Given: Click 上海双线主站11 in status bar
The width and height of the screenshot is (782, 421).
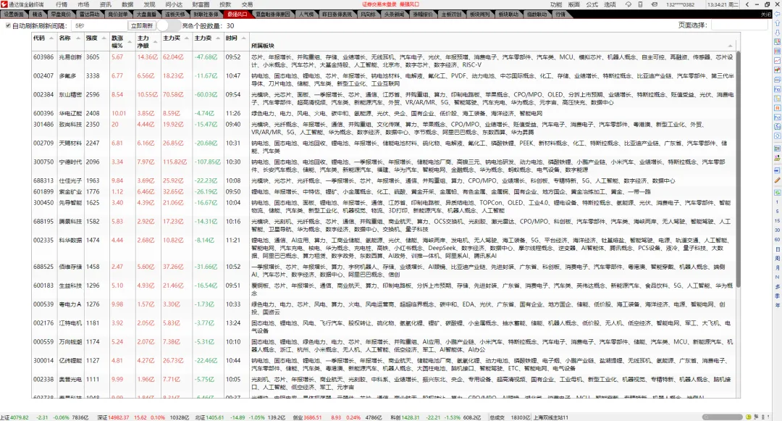Looking at the screenshot, I should point(551,417).
